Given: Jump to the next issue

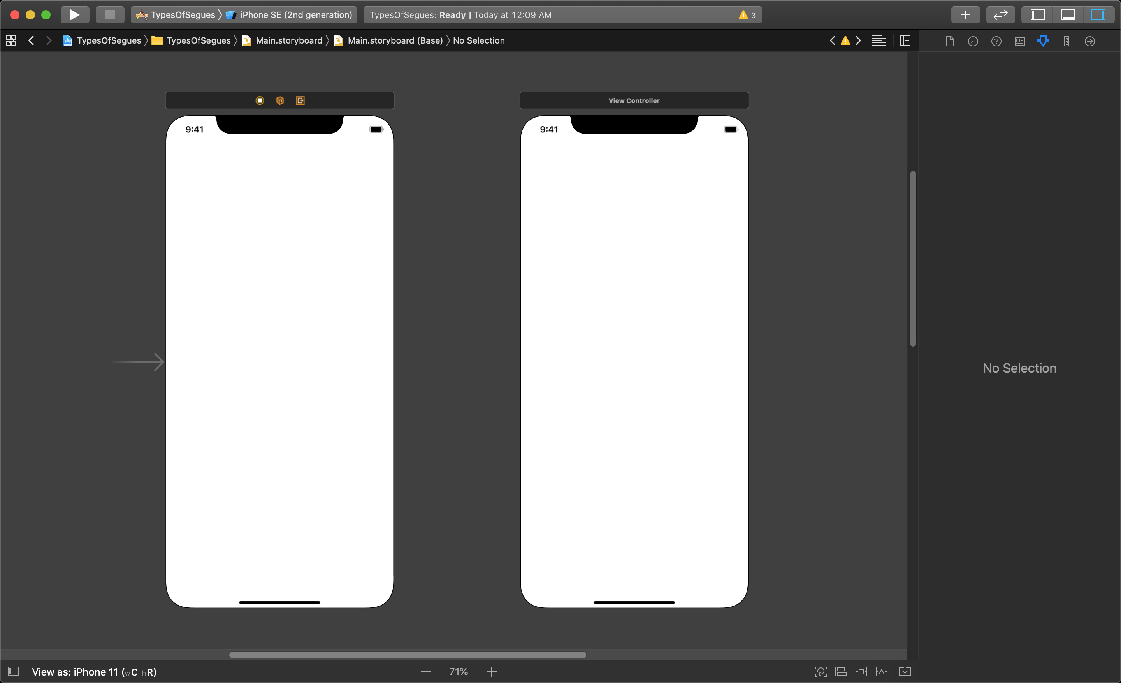Looking at the screenshot, I should (x=858, y=40).
